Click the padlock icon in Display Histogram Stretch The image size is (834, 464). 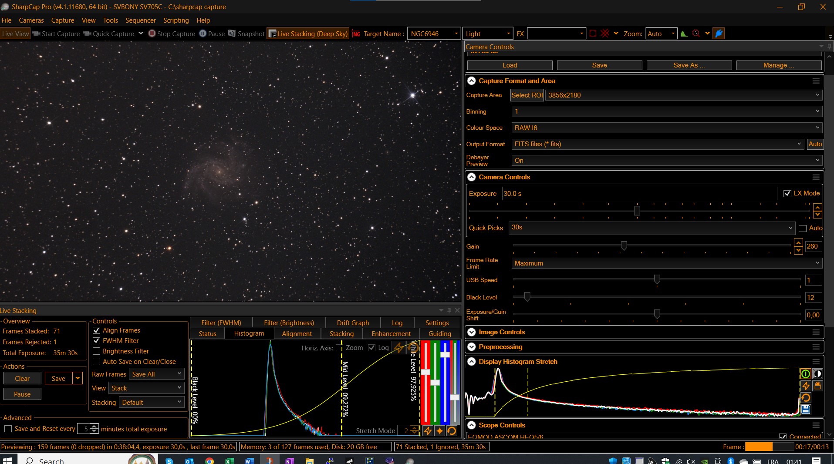coord(817,386)
